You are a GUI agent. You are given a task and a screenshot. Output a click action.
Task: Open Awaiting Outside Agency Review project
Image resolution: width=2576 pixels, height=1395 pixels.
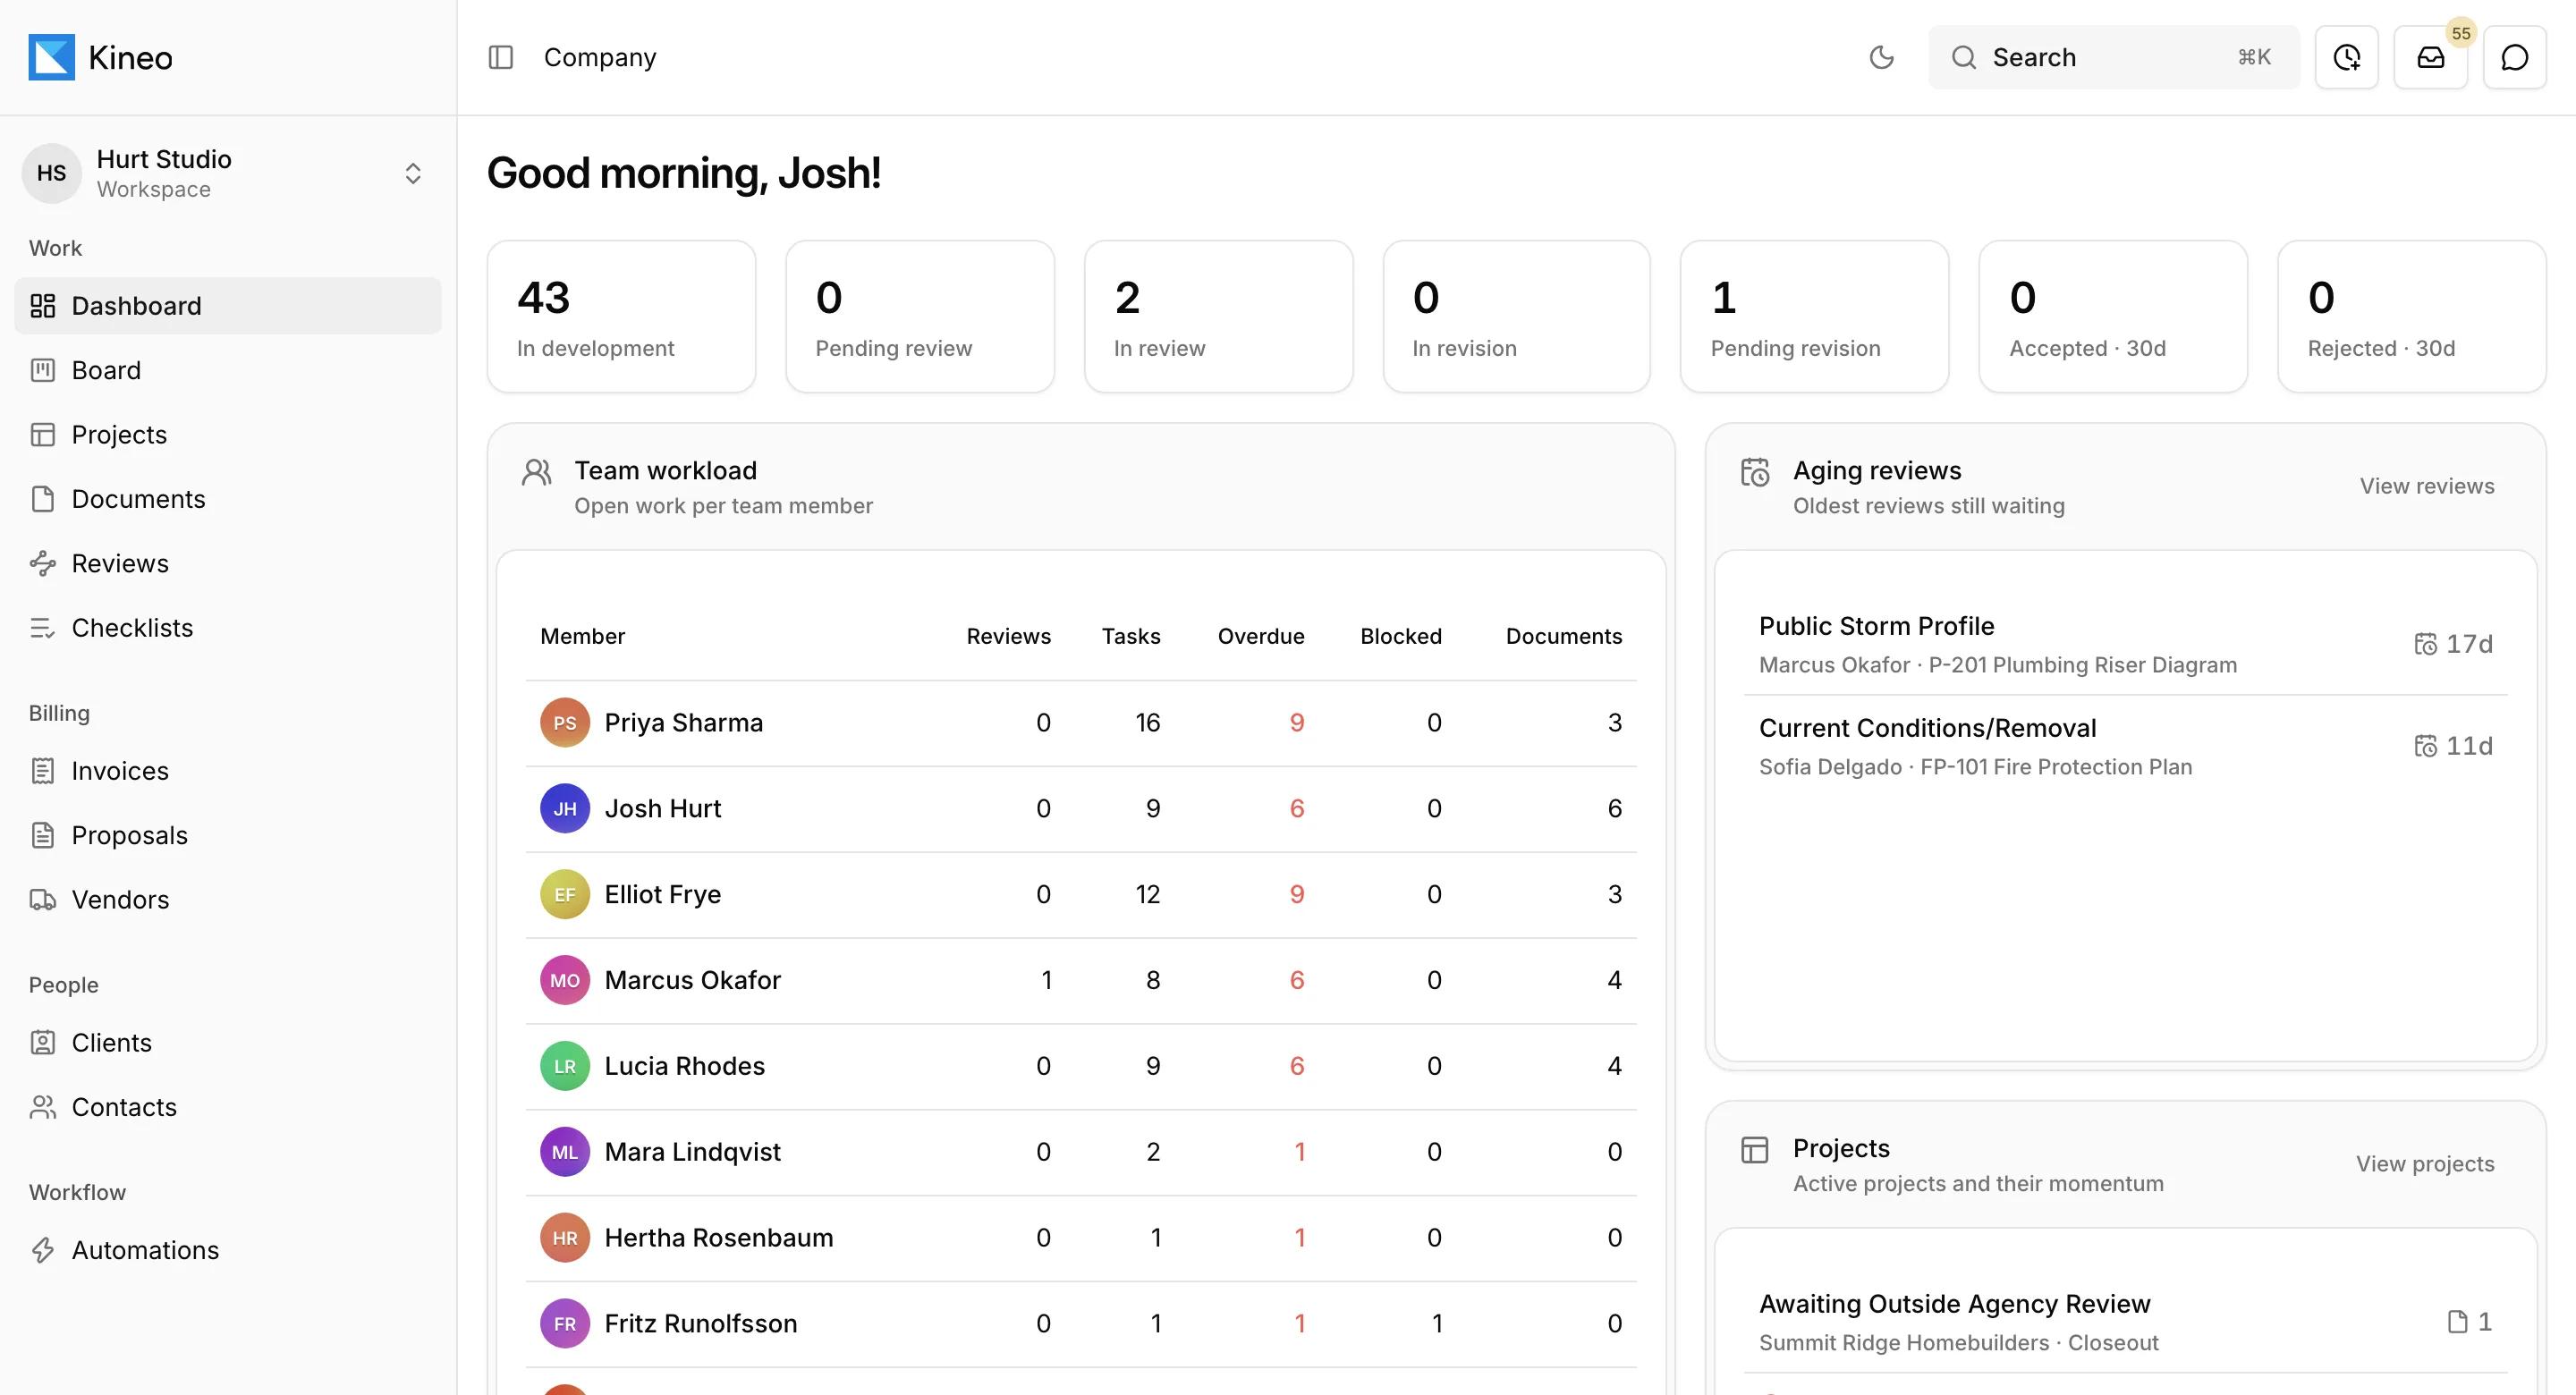click(2125, 1322)
